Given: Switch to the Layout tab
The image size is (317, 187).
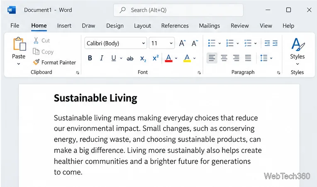Looking at the screenshot, I should (x=142, y=26).
